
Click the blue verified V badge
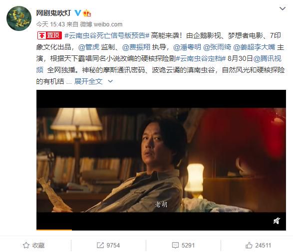coord(77,13)
